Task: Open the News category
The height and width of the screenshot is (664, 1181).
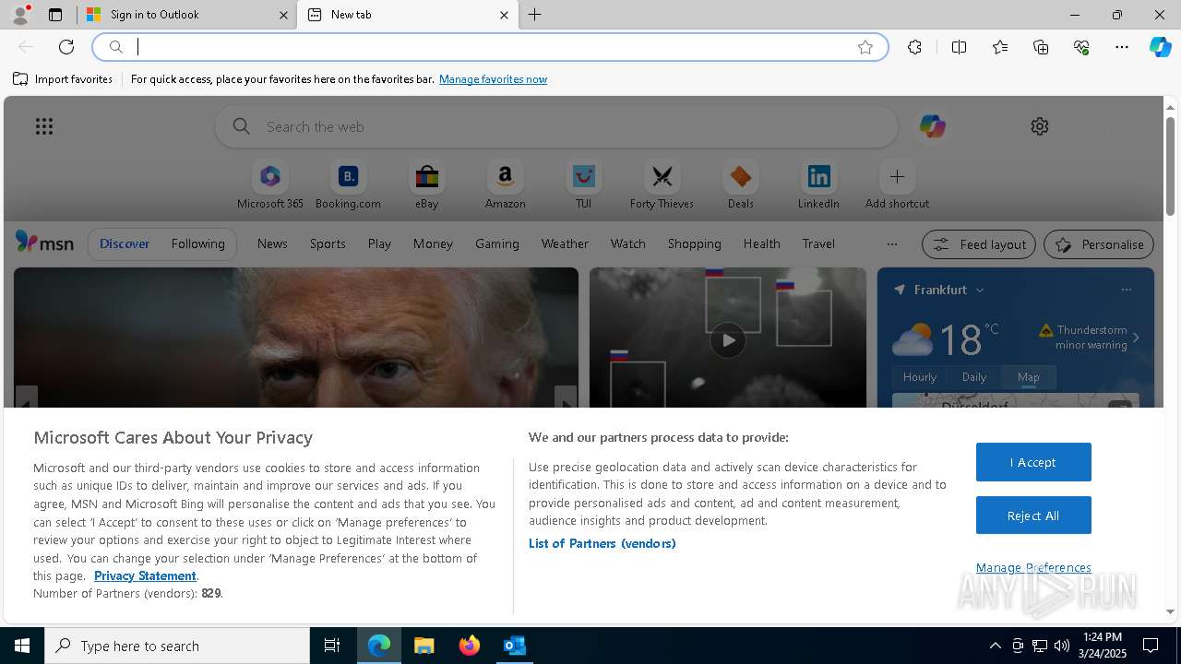Action: [272, 243]
